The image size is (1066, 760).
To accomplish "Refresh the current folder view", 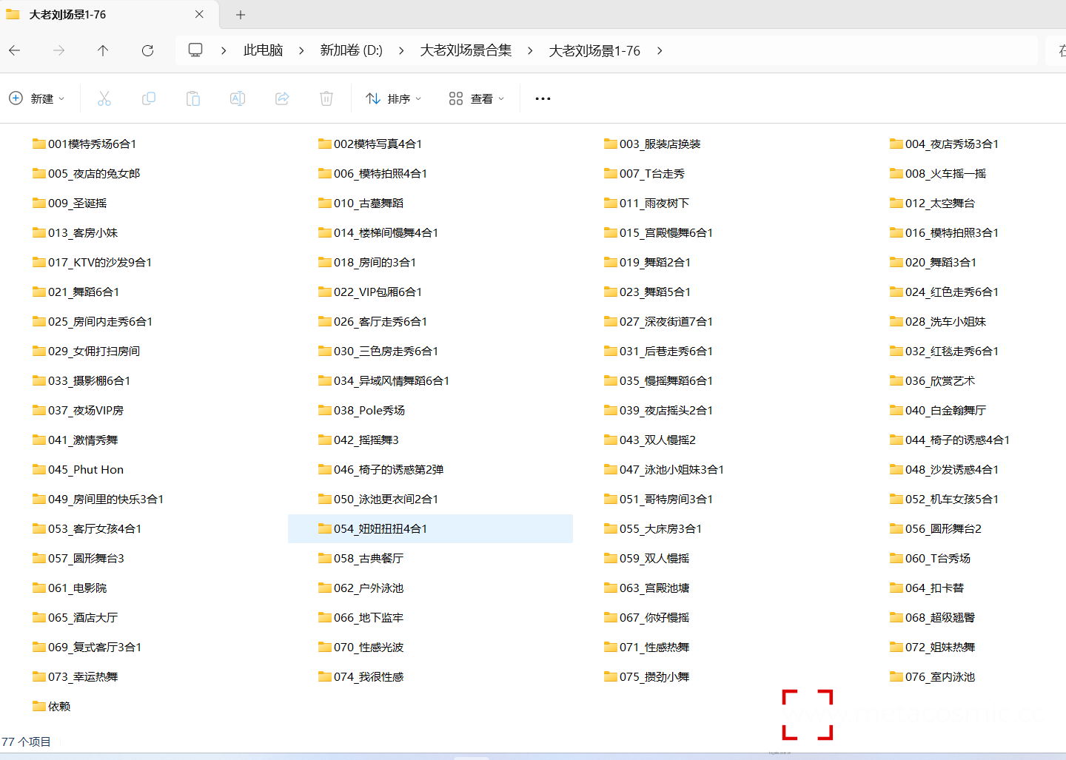I will 147,50.
